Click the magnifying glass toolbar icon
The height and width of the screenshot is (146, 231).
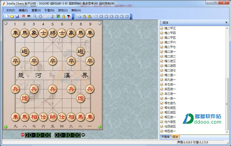pos(35,16)
